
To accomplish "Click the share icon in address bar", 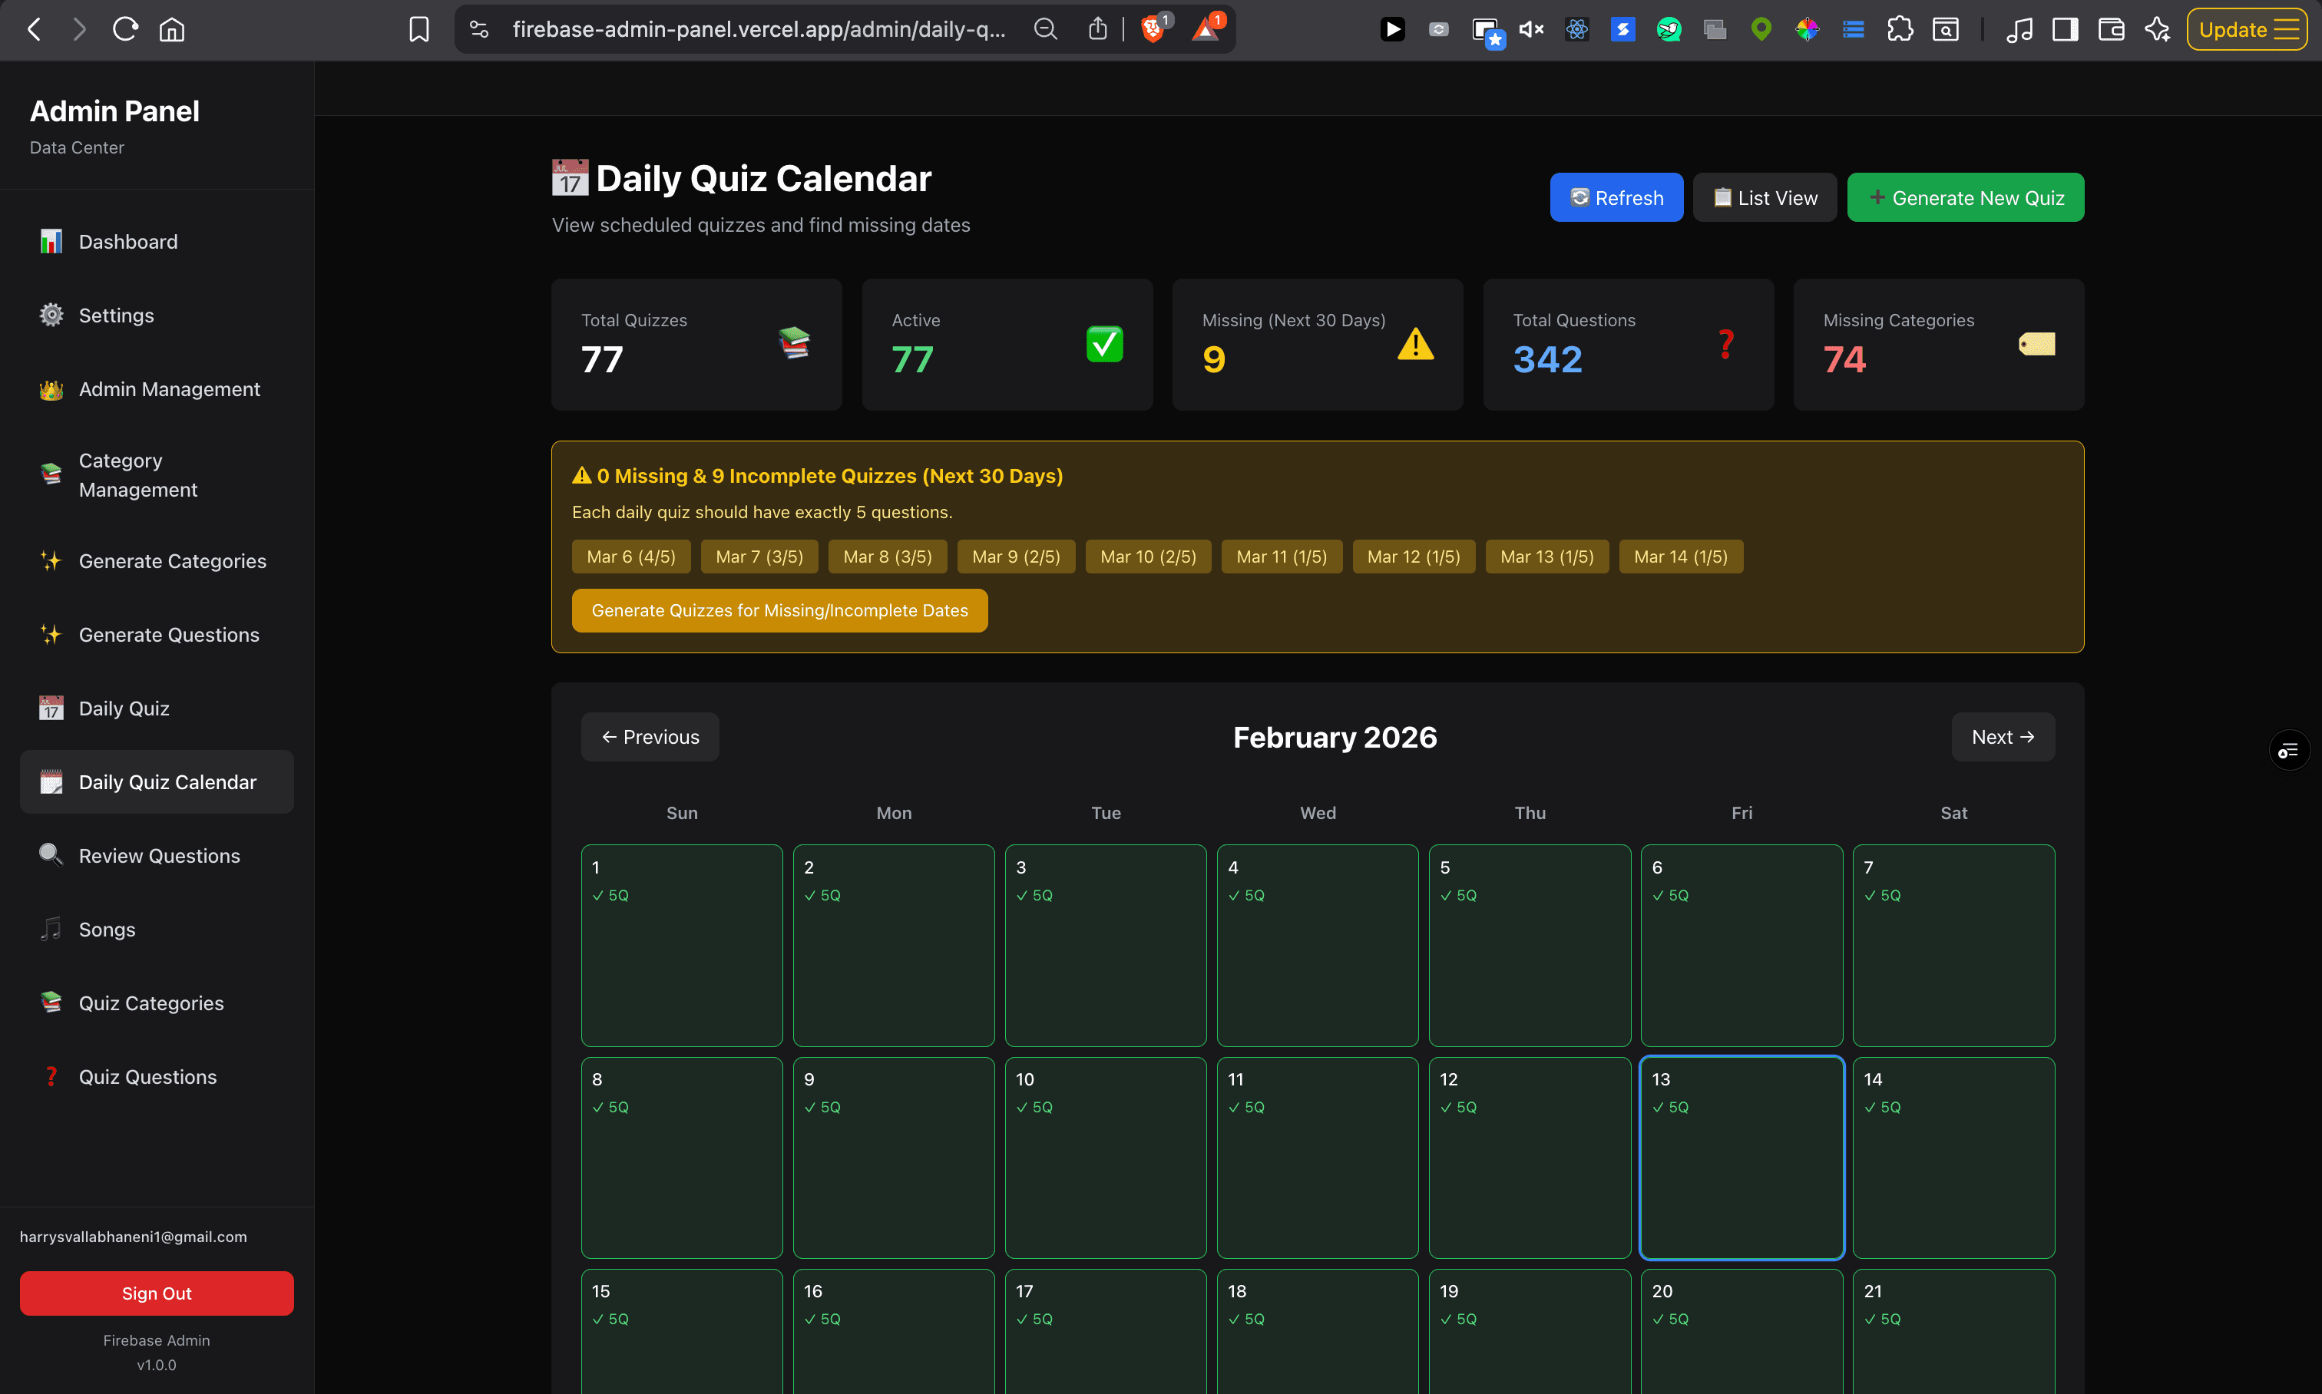I will click(1096, 29).
